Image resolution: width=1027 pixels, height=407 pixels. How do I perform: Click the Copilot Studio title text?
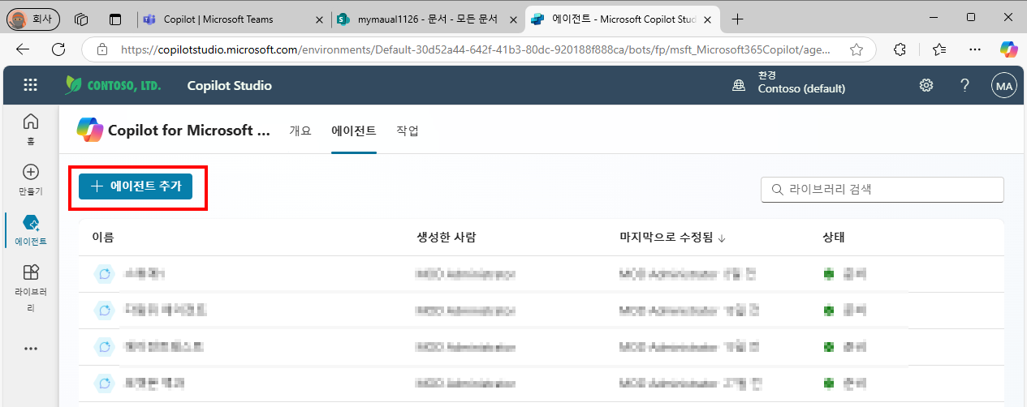click(230, 85)
